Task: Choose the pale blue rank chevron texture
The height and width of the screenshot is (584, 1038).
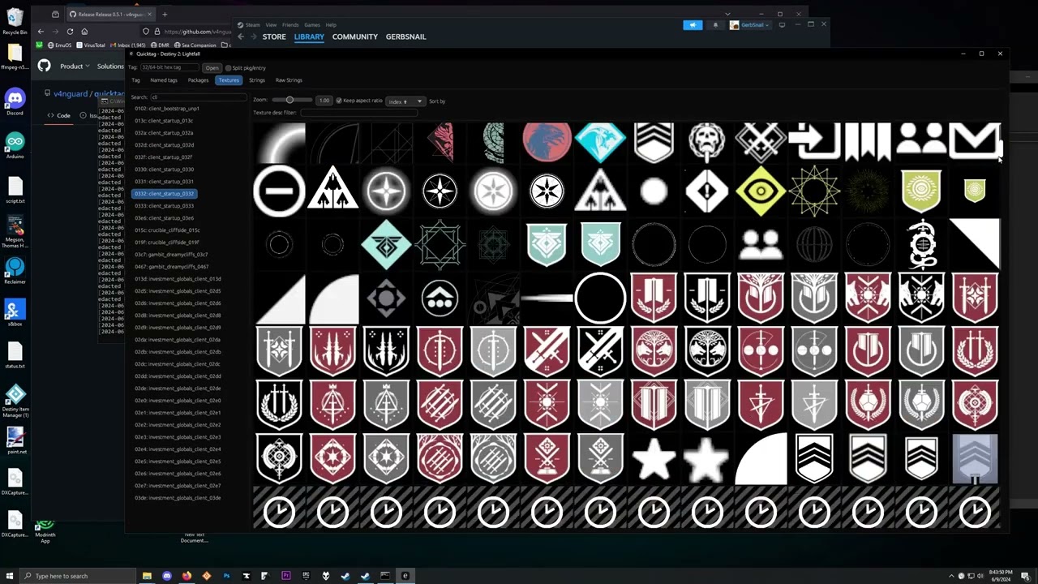Action: tap(975, 458)
